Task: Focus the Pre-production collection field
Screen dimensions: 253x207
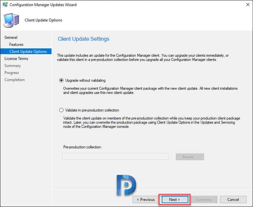Action: pos(115,156)
